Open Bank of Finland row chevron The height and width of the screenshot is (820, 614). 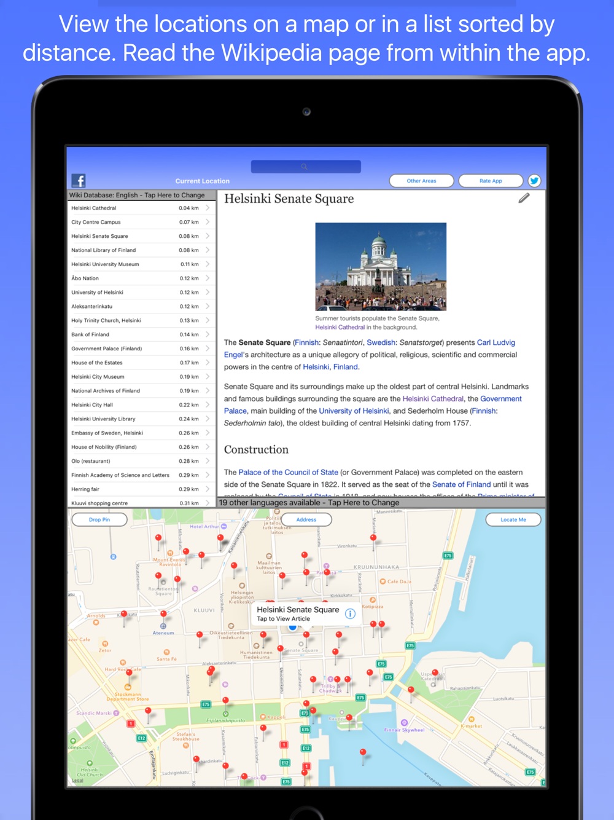208,334
